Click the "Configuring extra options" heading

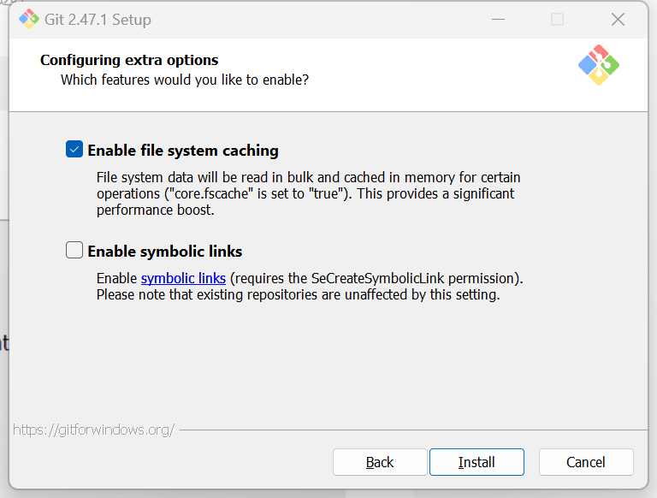pyautogui.click(x=129, y=60)
